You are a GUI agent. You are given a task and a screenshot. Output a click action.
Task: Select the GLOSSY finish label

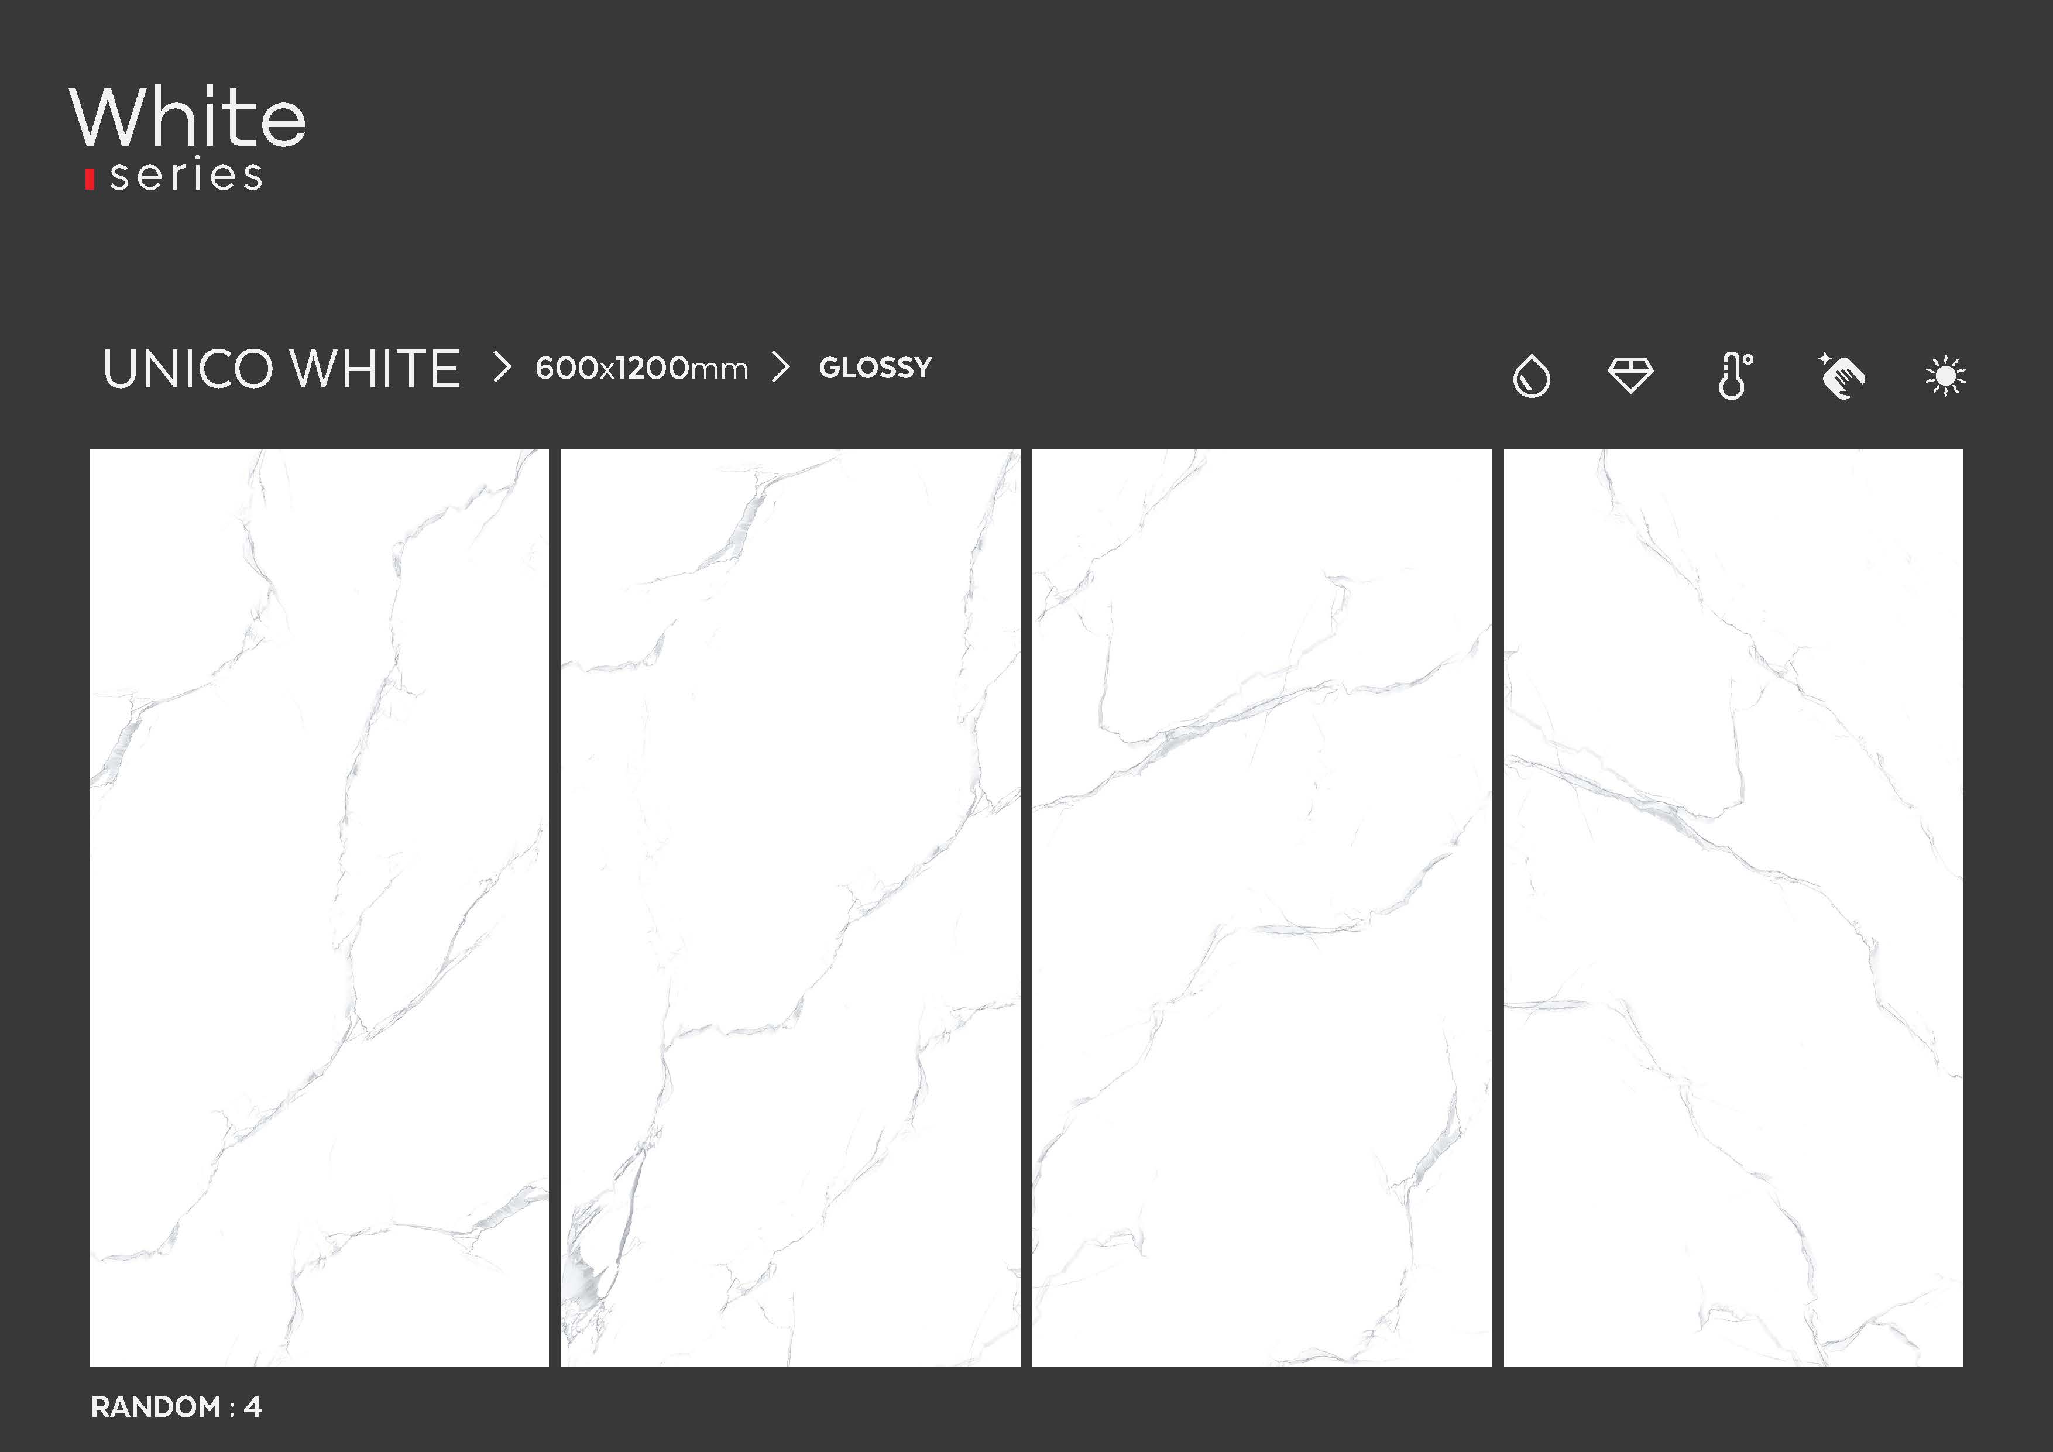pos(876,368)
